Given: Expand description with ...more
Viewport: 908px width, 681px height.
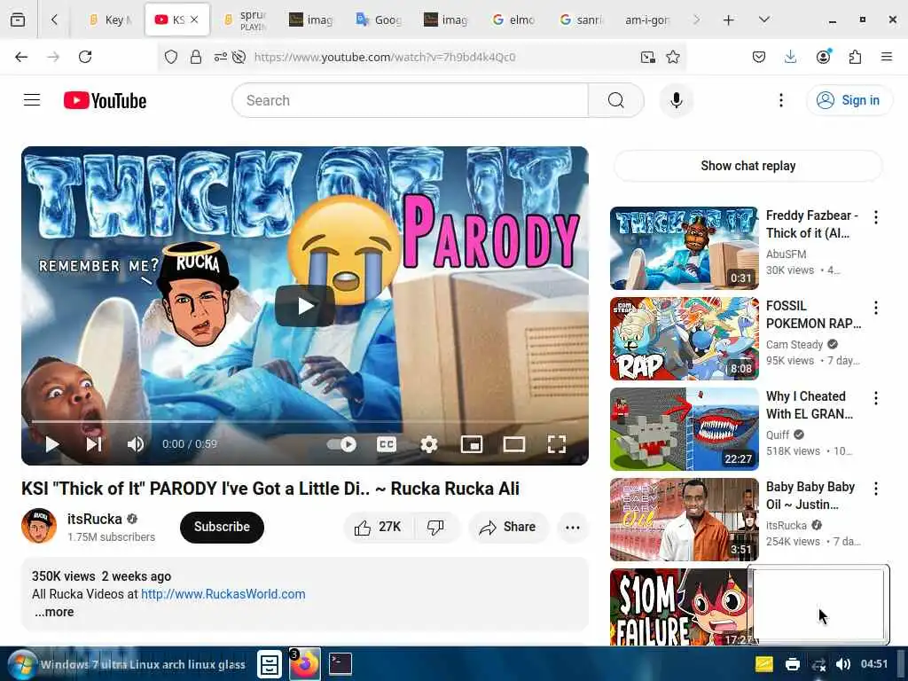Looking at the screenshot, I should [54, 612].
